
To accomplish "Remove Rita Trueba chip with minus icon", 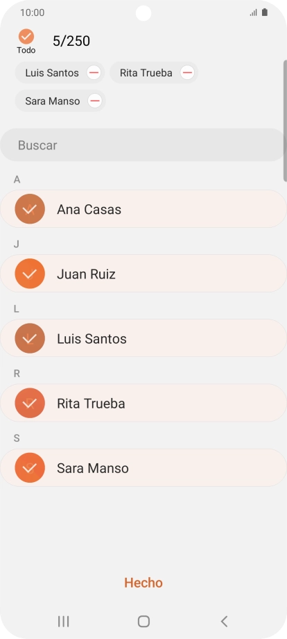I will pos(187,73).
